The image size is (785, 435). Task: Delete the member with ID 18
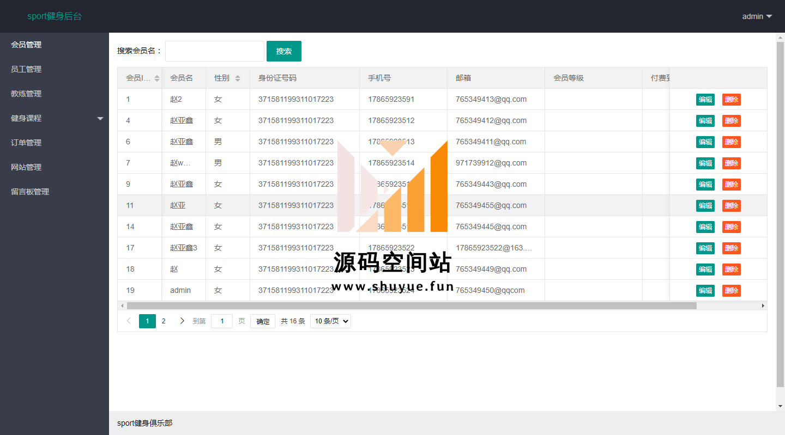(732, 269)
